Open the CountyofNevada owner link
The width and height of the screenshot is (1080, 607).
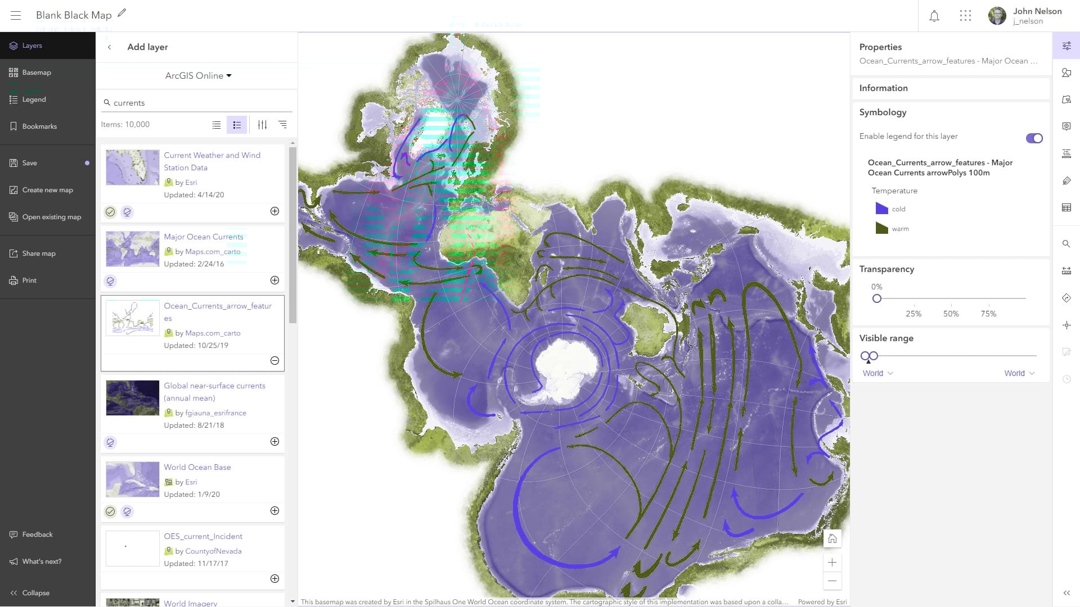click(213, 551)
